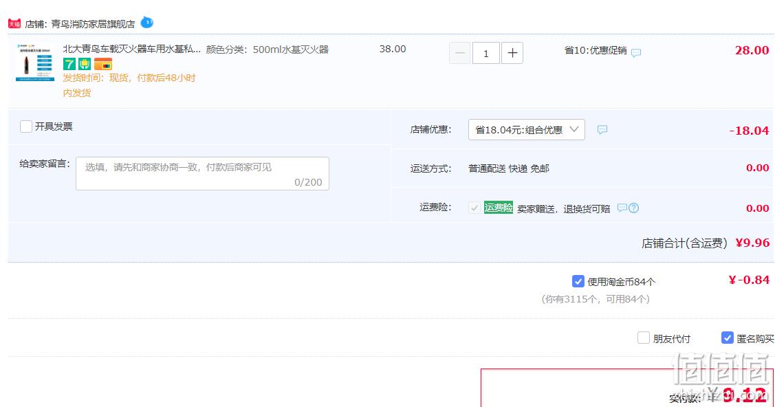Click the seller message text box

tap(202, 173)
